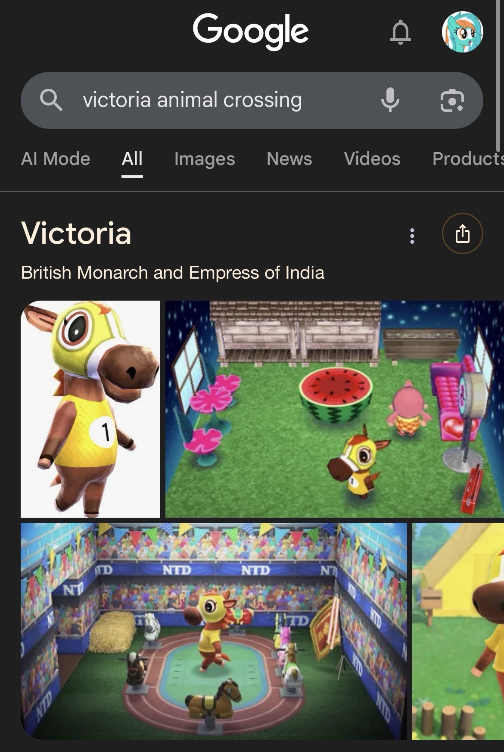The width and height of the screenshot is (504, 752).
Task: Open the notifications bell
Action: point(400,32)
